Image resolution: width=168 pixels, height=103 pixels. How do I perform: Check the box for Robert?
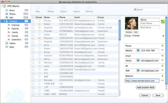33,24
